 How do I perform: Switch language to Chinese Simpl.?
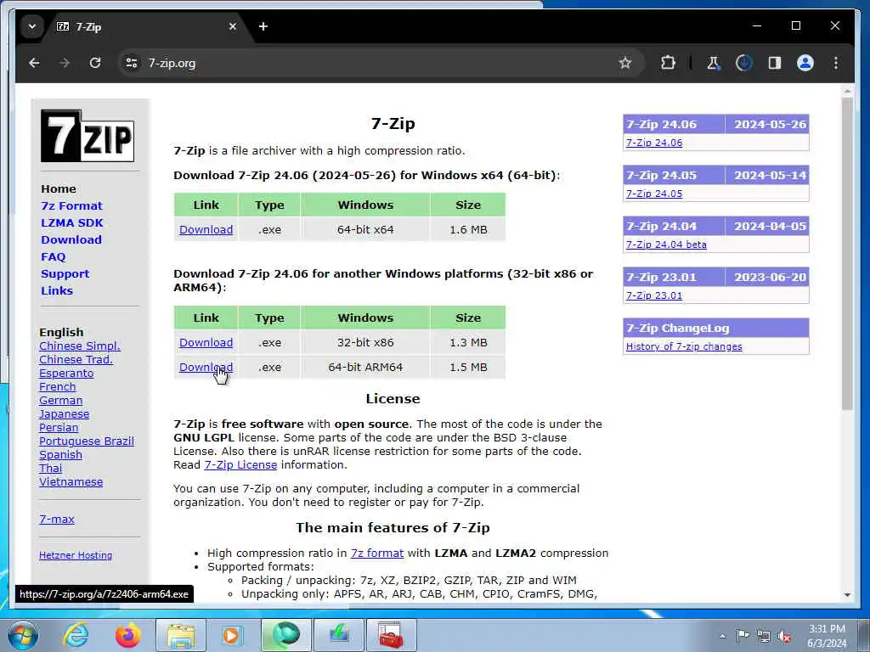79,346
